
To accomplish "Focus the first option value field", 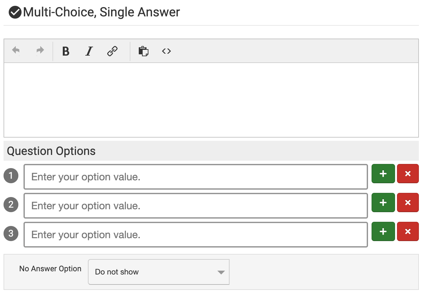I will click(195, 177).
